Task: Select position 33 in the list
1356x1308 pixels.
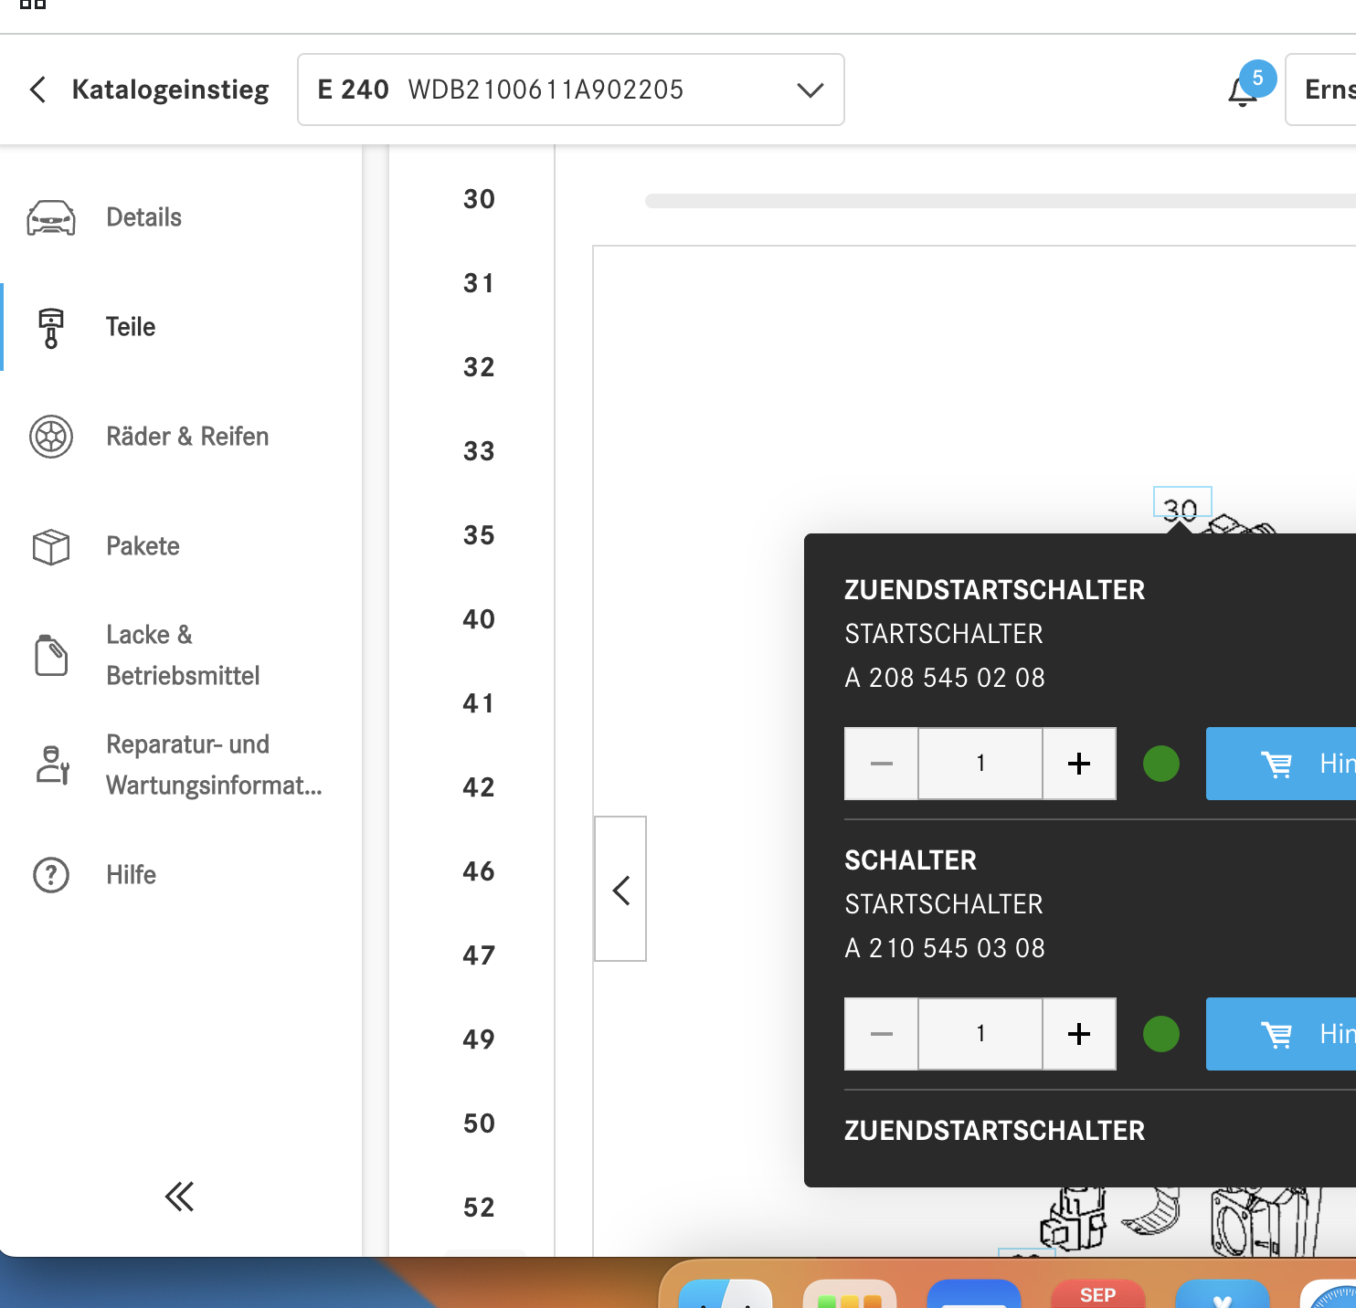Action: click(479, 451)
